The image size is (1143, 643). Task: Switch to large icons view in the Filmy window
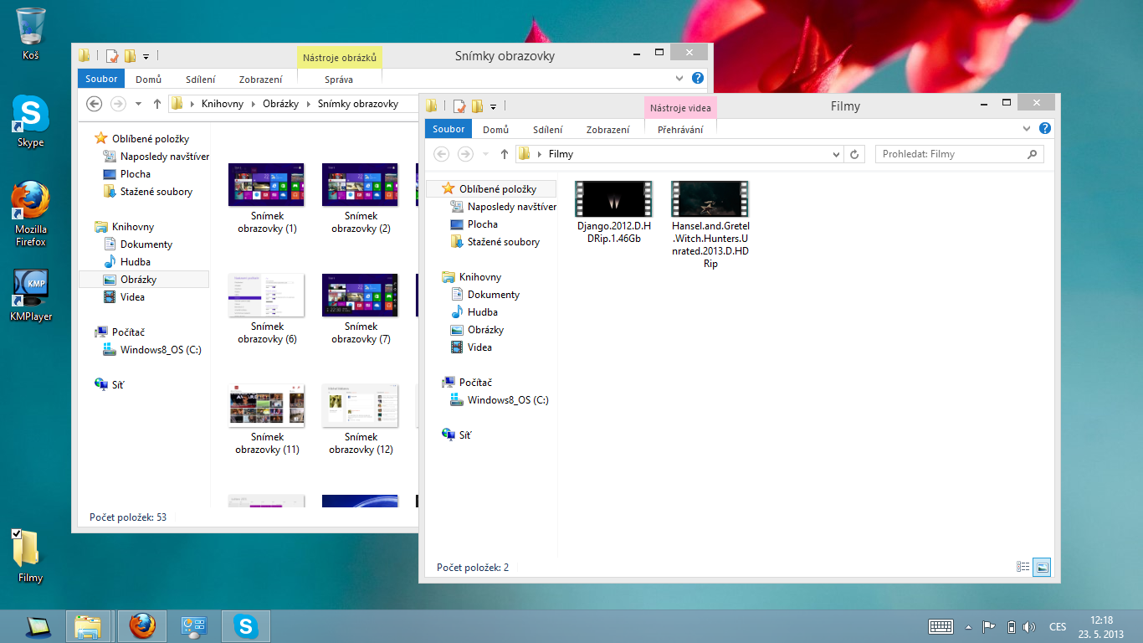[x=1042, y=567]
